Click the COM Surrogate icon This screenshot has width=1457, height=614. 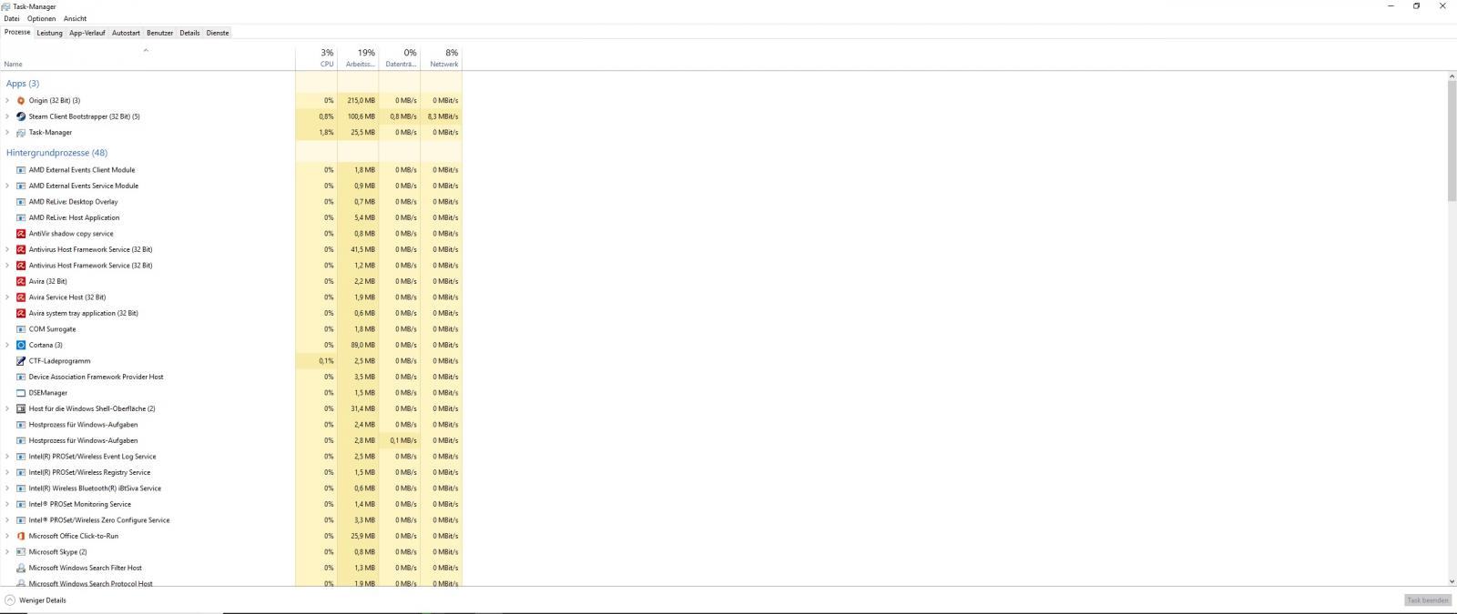click(21, 329)
